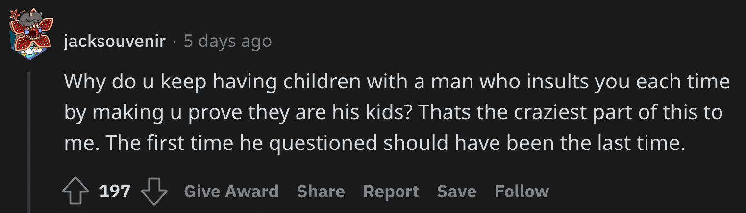Follow this comment thread
The image size is (746, 213).
click(x=522, y=192)
